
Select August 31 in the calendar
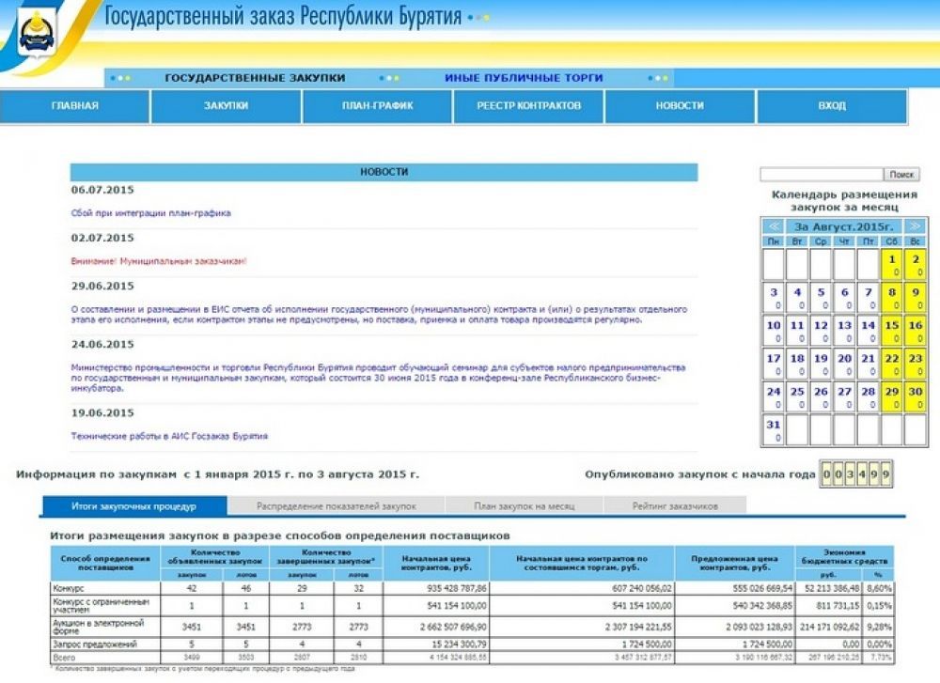(774, 429)
